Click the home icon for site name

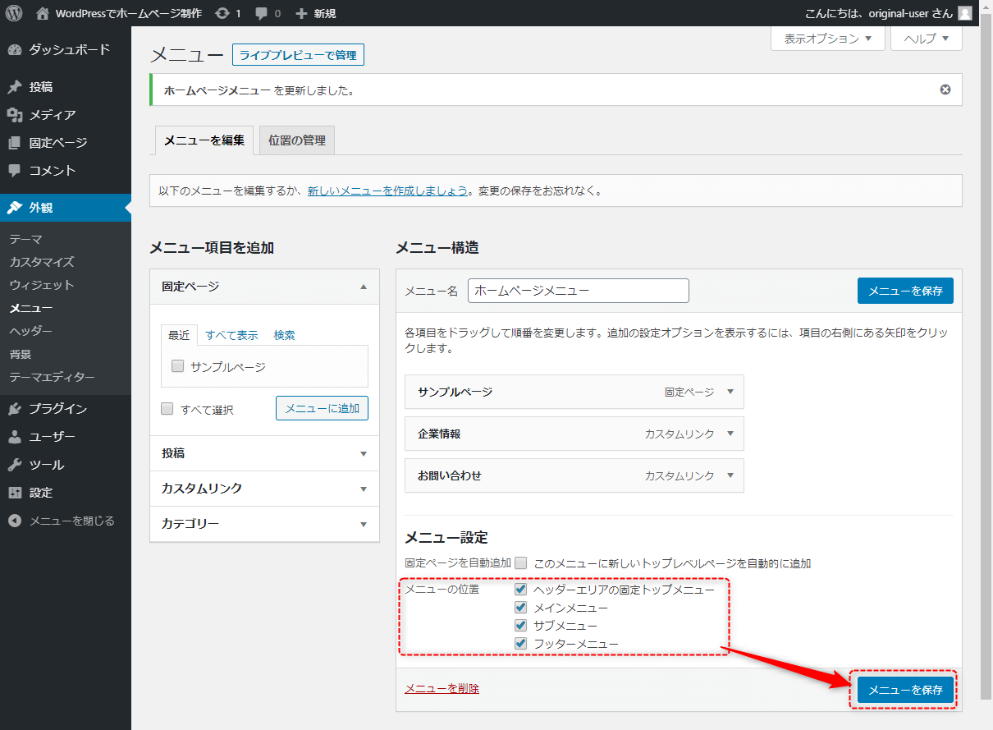[x=43, y=13]
